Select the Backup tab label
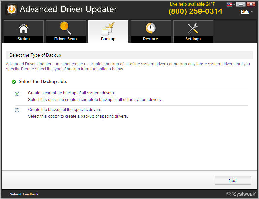Image resolution: width=259 pixels, height=199 pixels. click(108, 39)
